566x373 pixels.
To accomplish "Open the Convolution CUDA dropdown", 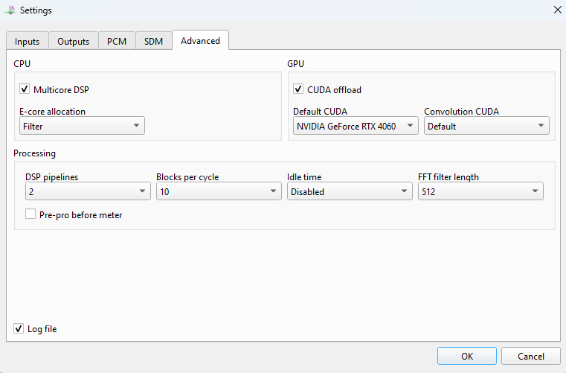I will click(486, 126).
